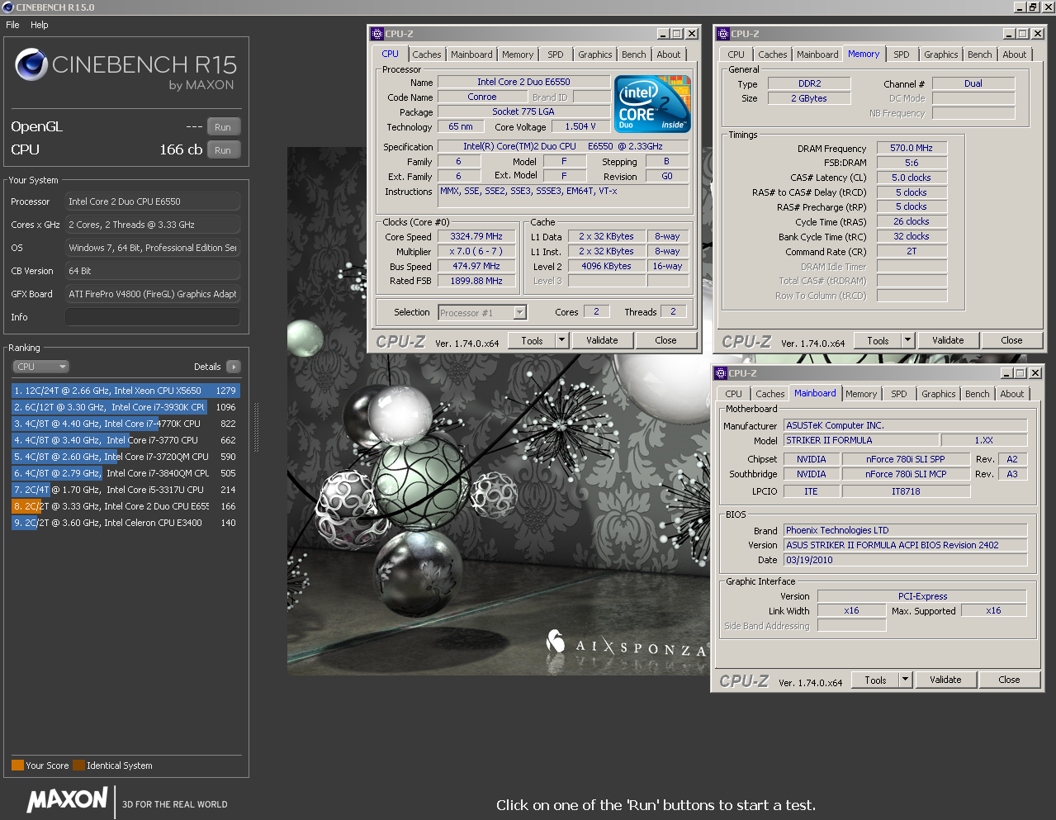Switch to Bench tab in CPU window
This screenshot has height=820, width=1056.
[x=634, y=55]
